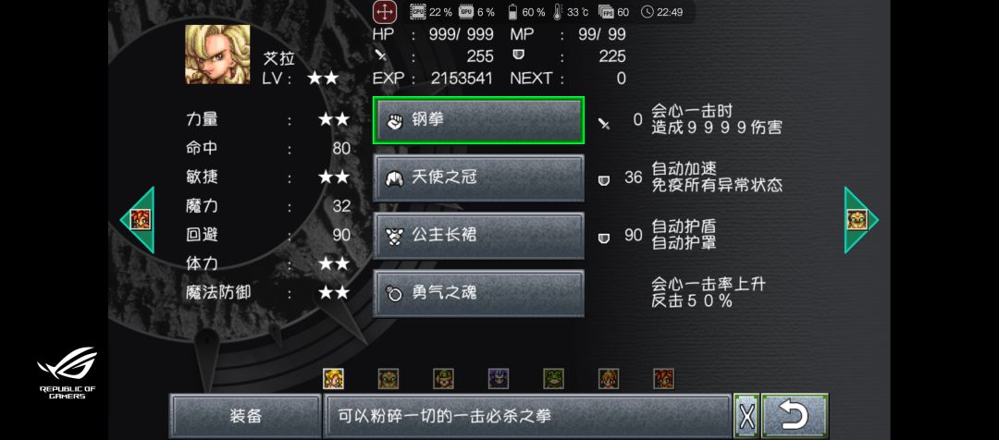Open the 公主长裙 armor slot
This screenshot has width=999, height=440.
click(x=478, y=236)
